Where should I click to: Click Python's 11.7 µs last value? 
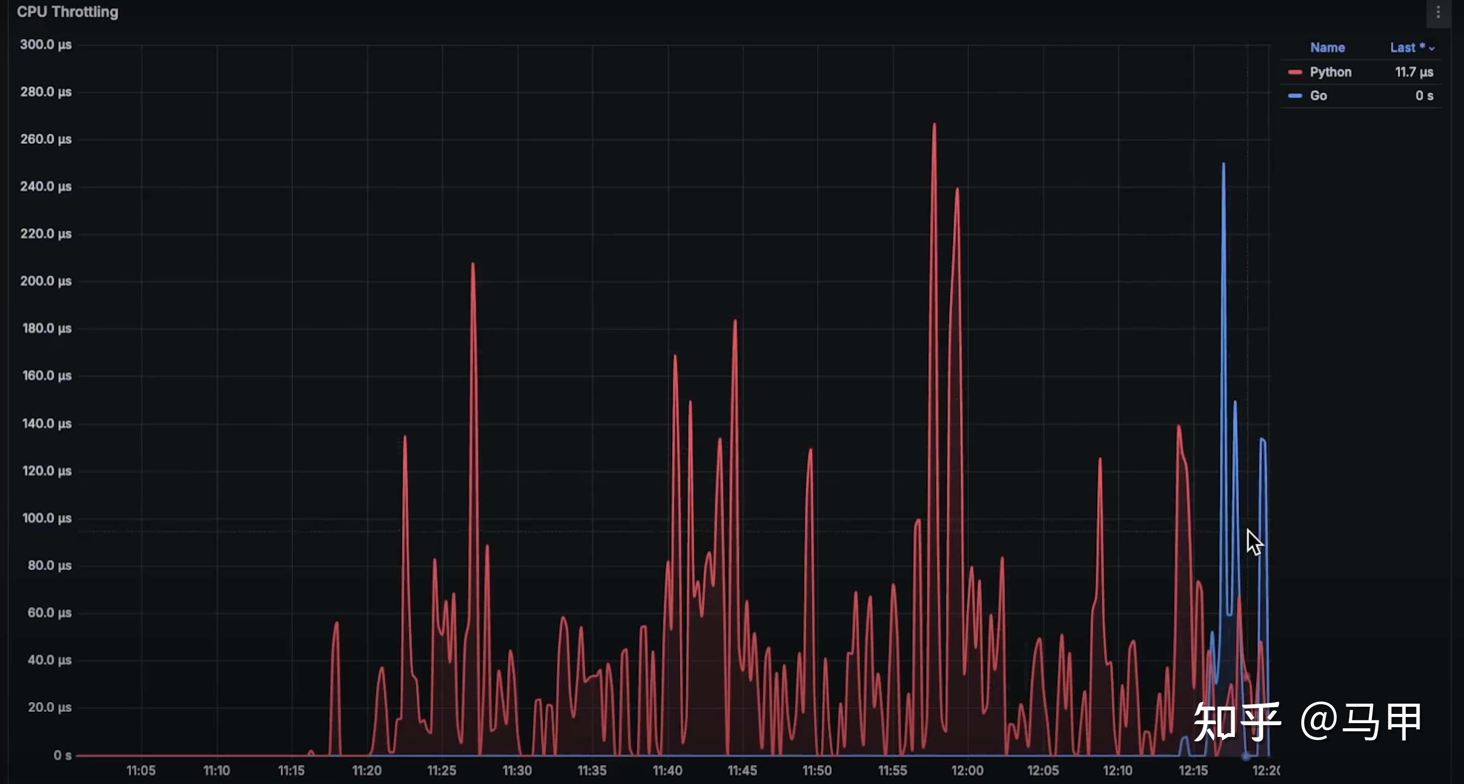tap(1413, 72)
